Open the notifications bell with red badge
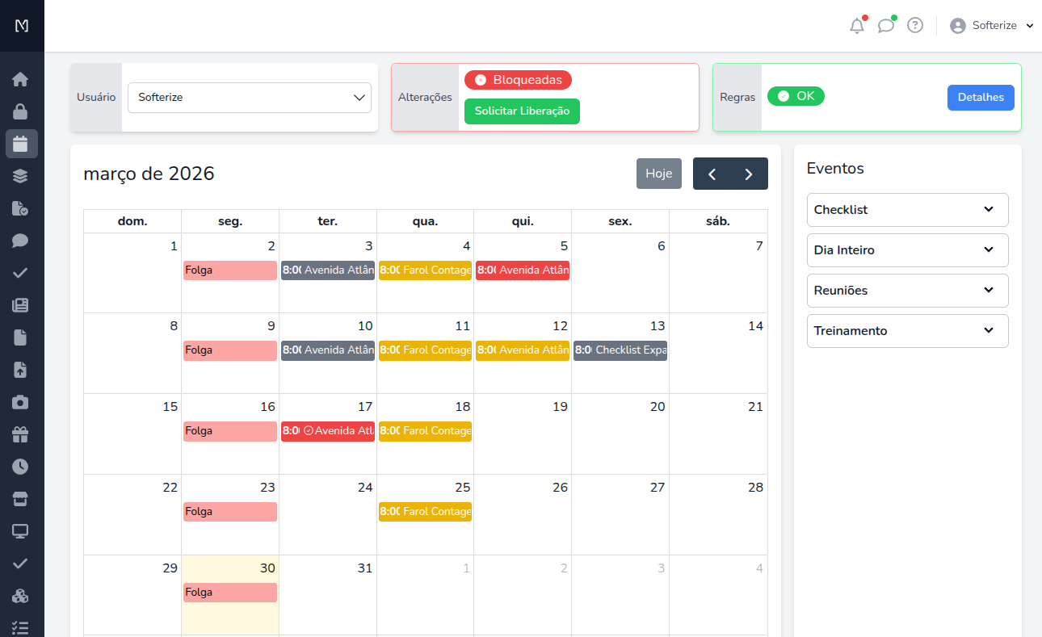This screenshot has width=1042, height=637. [x=857, y=25]
